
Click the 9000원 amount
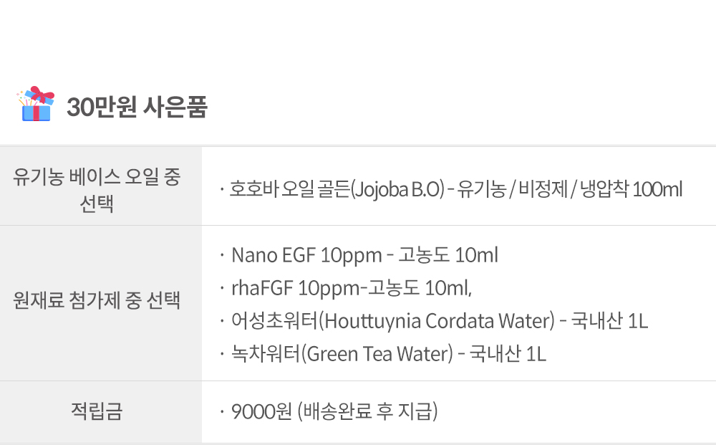pos(261,411)
